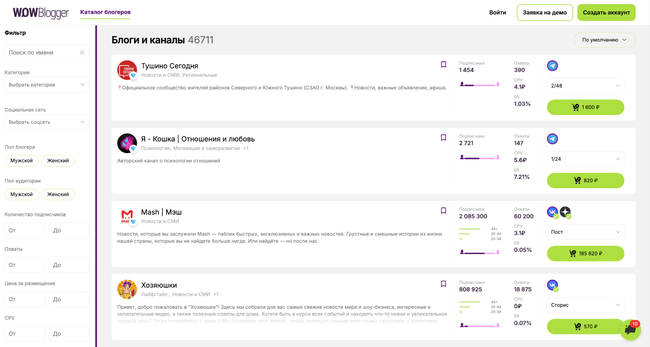650x347 pixels.
Task: Click the От field under Количество подписчиков
Action: point(25,230)
